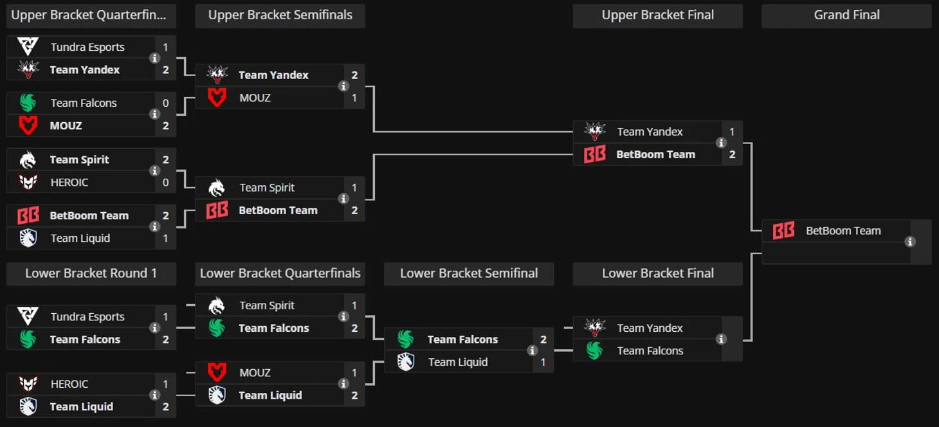Show info icon for HEROIC vs Team Liquid match
The image size is (939, 427).
coord(154,395)
